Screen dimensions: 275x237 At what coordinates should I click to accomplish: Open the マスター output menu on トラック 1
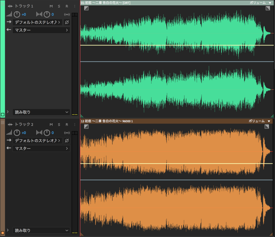point(41,30)
